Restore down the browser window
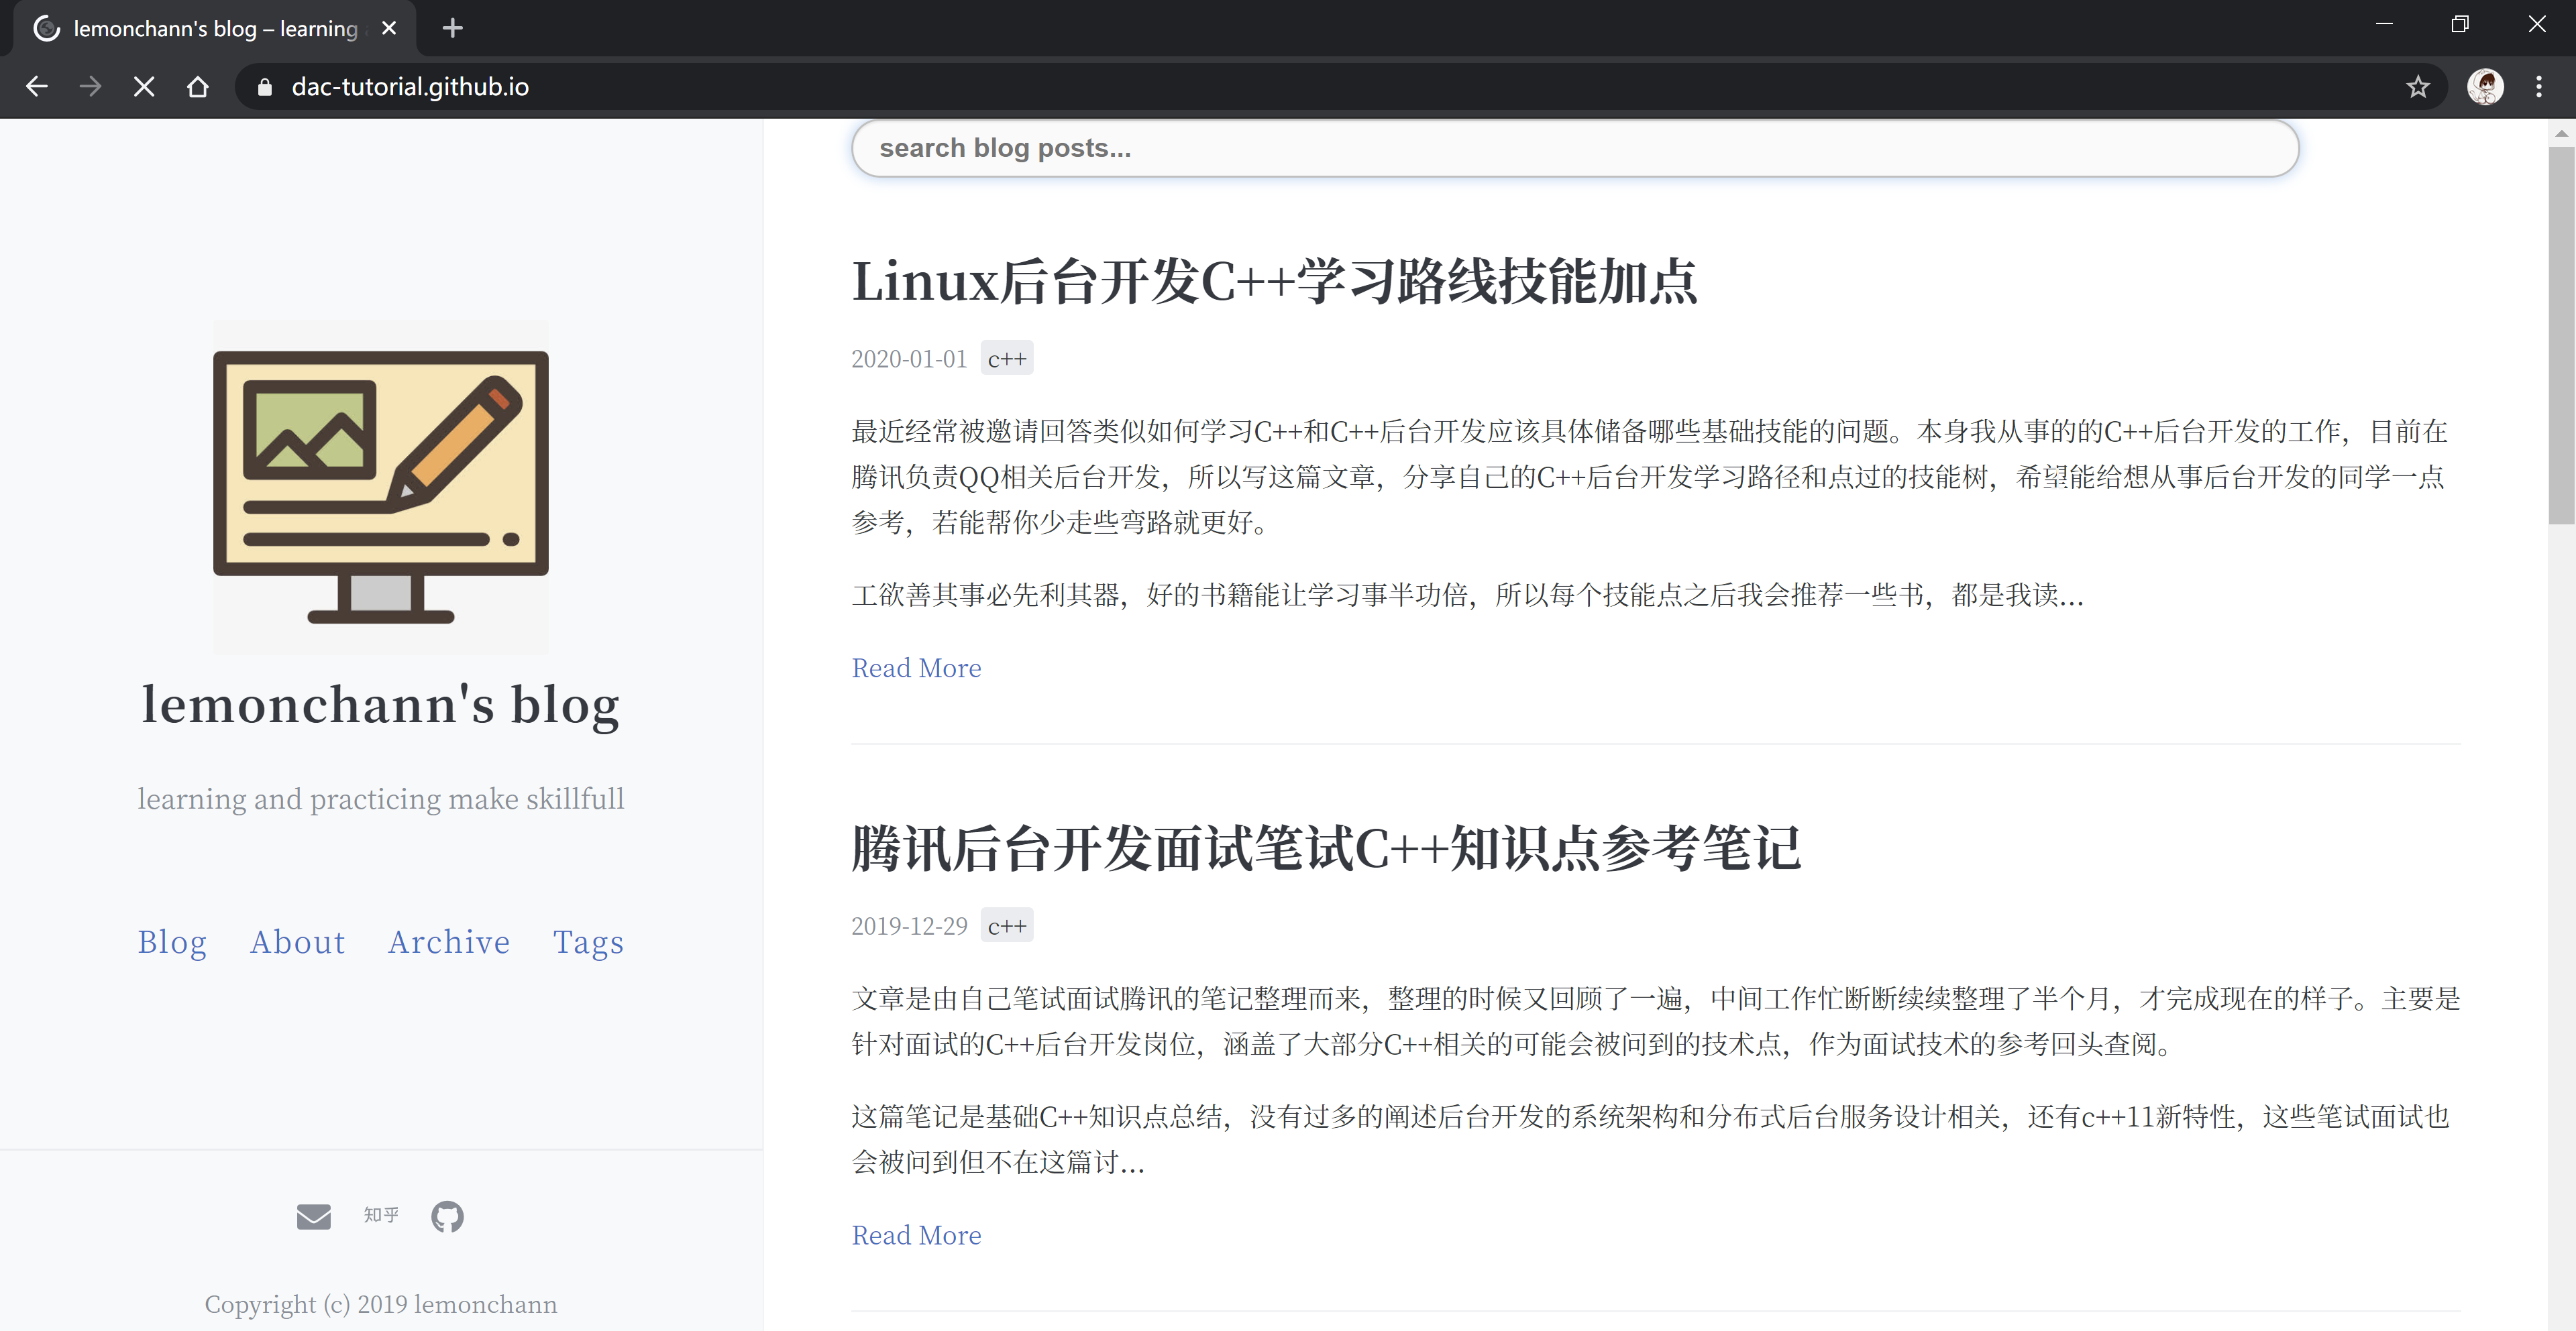Viewport: 2576px width, 1331px height. 2460,24
